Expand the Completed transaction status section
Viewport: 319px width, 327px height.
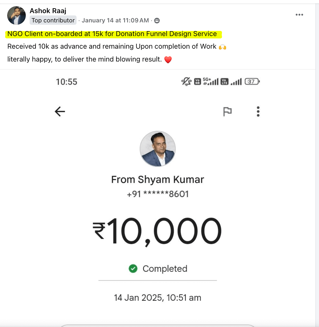click(x=165, y=269)
